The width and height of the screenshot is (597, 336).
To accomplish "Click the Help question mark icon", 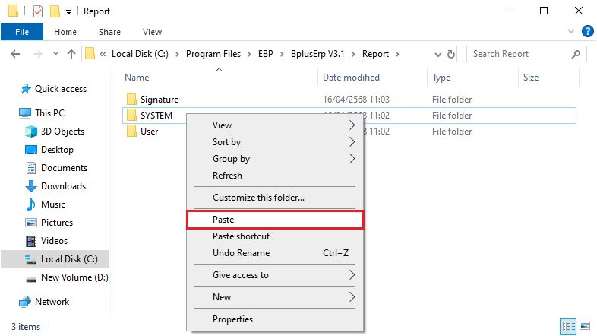I will [x=587, y=31].
